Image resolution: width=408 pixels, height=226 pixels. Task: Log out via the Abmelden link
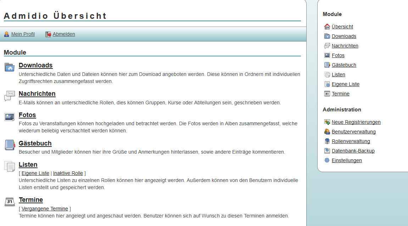64,34
